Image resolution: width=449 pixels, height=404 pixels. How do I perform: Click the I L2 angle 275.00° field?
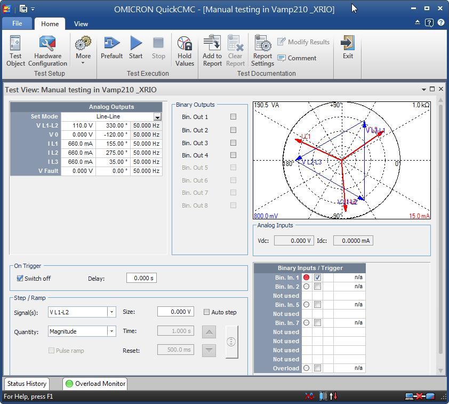coord(113,153)
